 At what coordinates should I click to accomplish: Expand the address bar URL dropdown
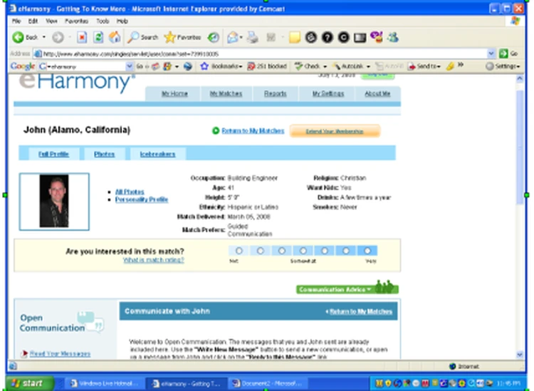[x=491, y=53]
